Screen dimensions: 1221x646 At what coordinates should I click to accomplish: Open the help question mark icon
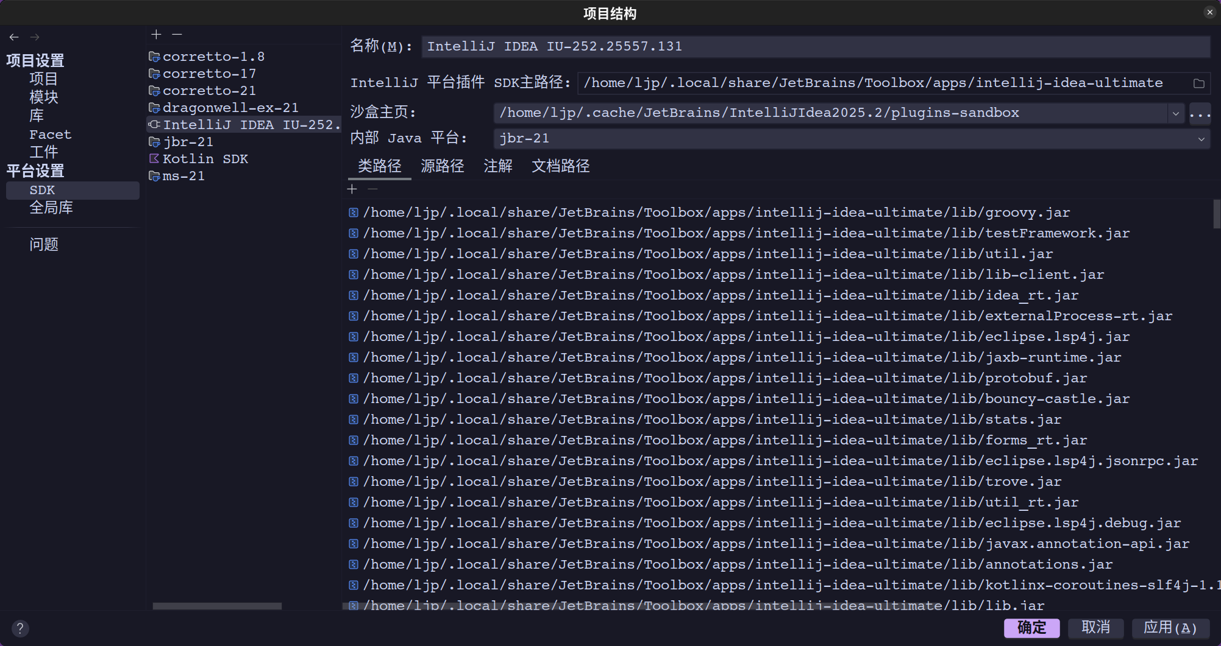[x=20, y=628]
